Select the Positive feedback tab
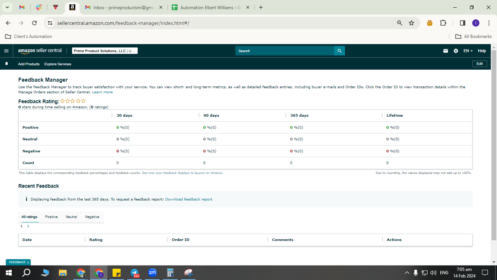 tap(52, 217)
